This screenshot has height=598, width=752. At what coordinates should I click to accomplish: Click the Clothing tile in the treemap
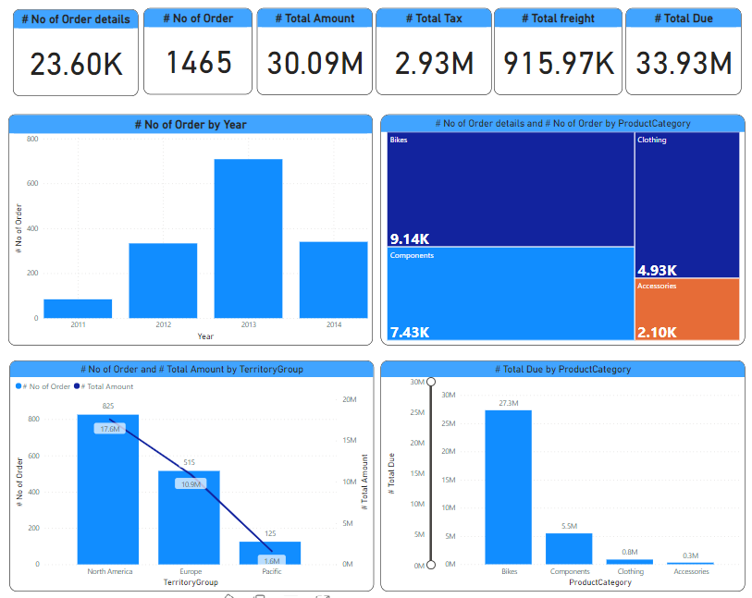pos(686,203)
